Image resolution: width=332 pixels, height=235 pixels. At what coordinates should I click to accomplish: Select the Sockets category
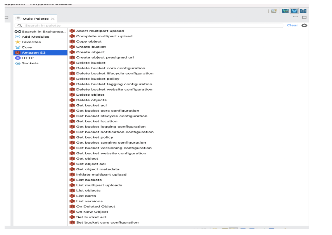[40, 63]
